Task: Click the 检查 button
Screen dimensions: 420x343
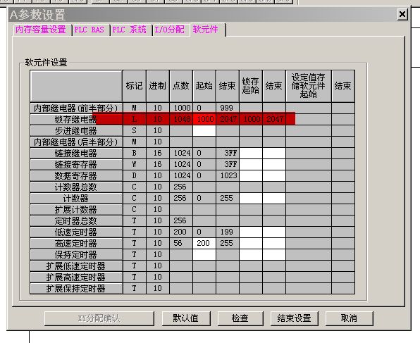Action: [240, 318]
